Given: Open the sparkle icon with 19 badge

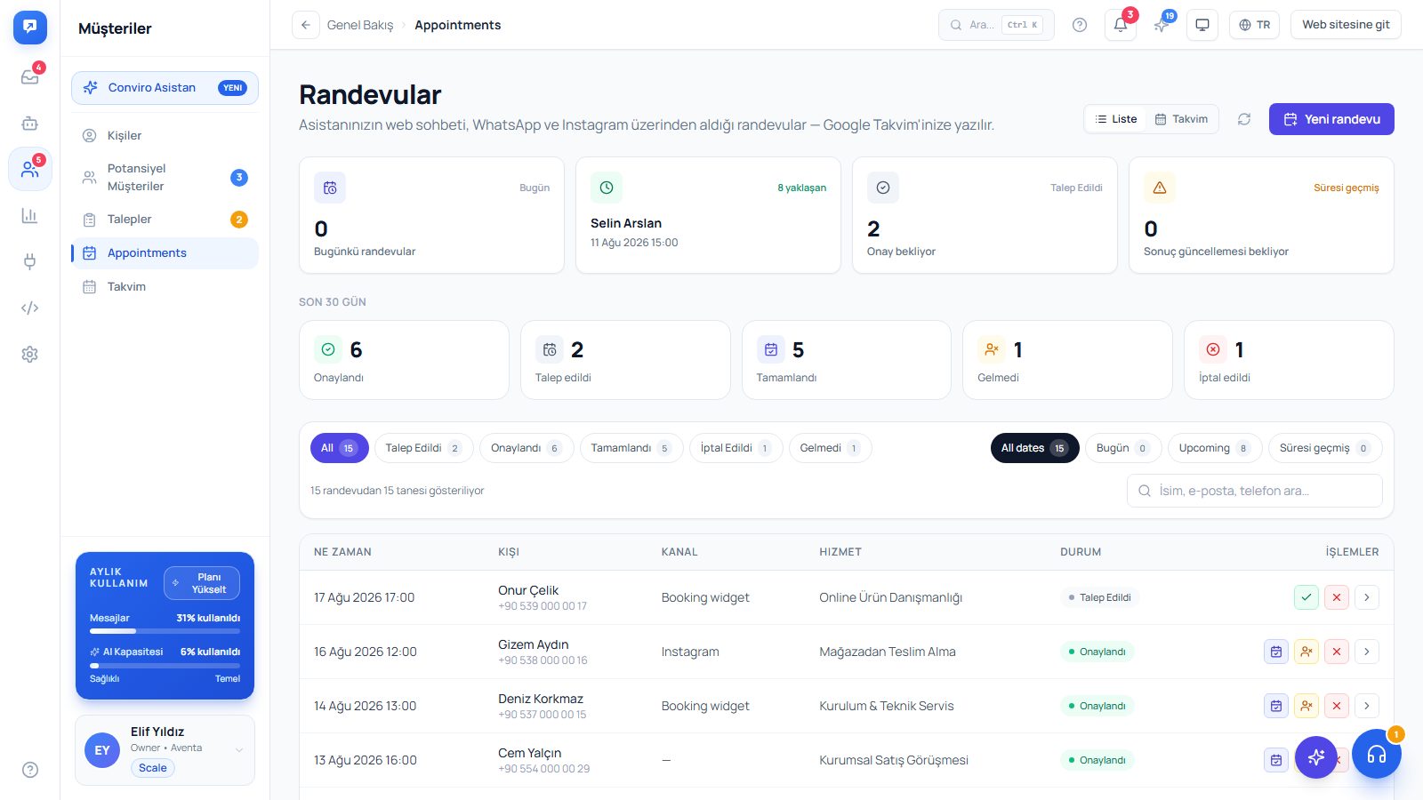Looking at the screenshot, I should (x=1162, y=25).
